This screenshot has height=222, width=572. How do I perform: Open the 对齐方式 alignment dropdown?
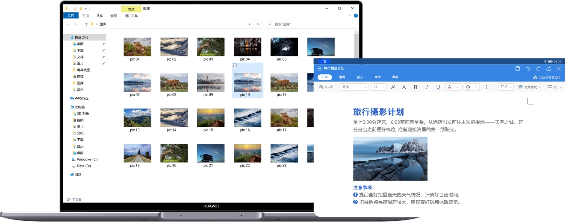click(x=529, y=87)
